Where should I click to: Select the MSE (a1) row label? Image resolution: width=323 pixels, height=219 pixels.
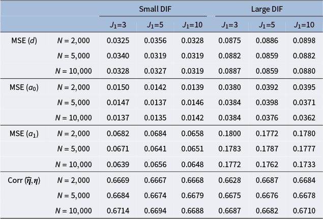[x=24, y=134]
